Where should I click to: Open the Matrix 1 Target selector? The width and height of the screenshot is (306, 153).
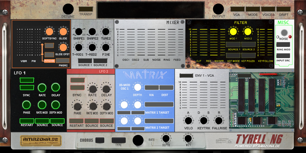(159, 104)
